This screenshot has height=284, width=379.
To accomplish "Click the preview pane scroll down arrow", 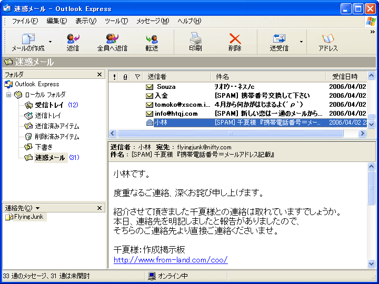I will pos(372,263).
